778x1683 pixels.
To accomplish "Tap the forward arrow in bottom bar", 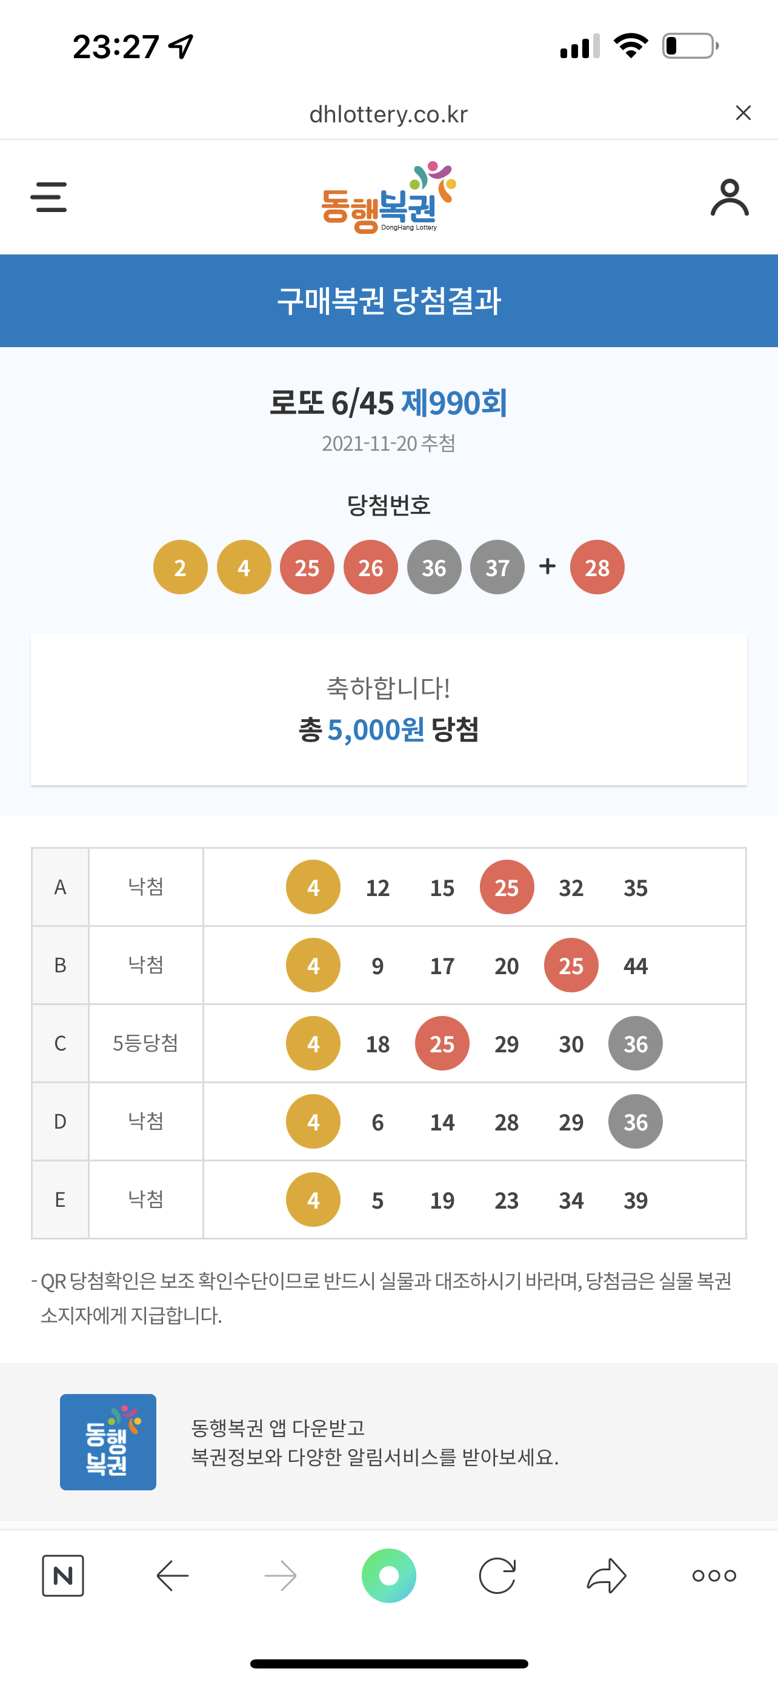I will (x=281, y=1575).
